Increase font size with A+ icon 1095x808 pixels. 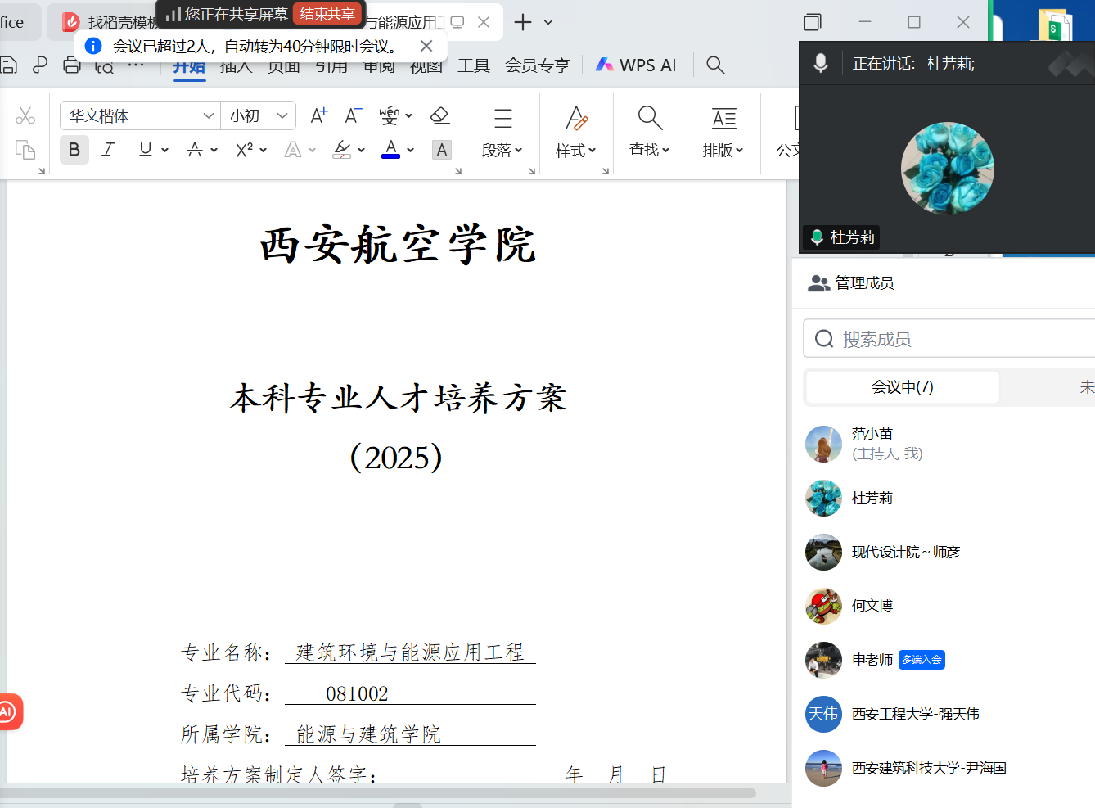(319, 115)
